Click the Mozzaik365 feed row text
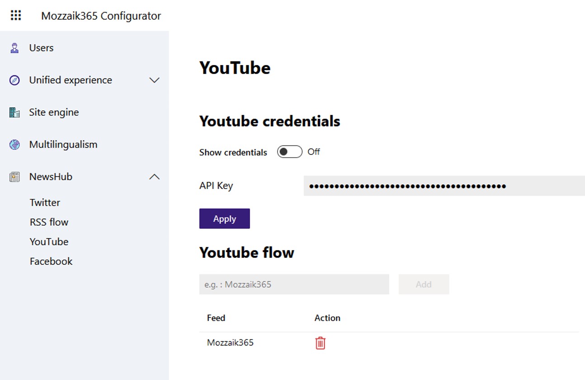The width and height of the screenshot is (585, 380). pos(230,343)
